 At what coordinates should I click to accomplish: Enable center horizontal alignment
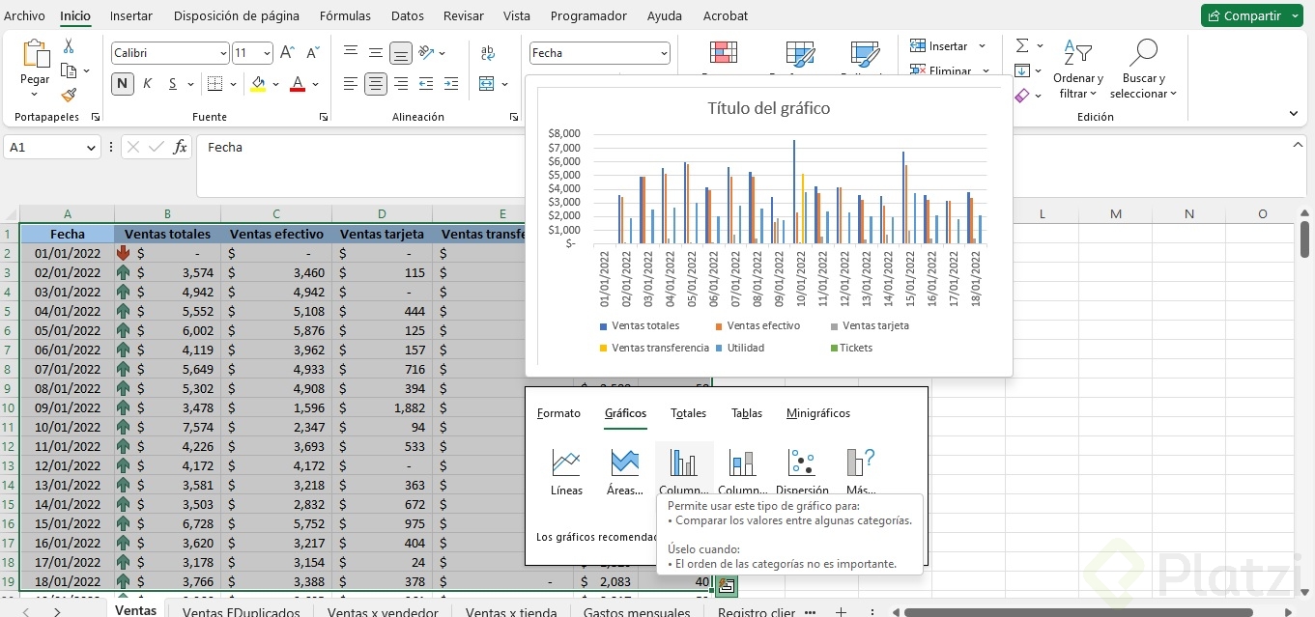click(376, 84)
